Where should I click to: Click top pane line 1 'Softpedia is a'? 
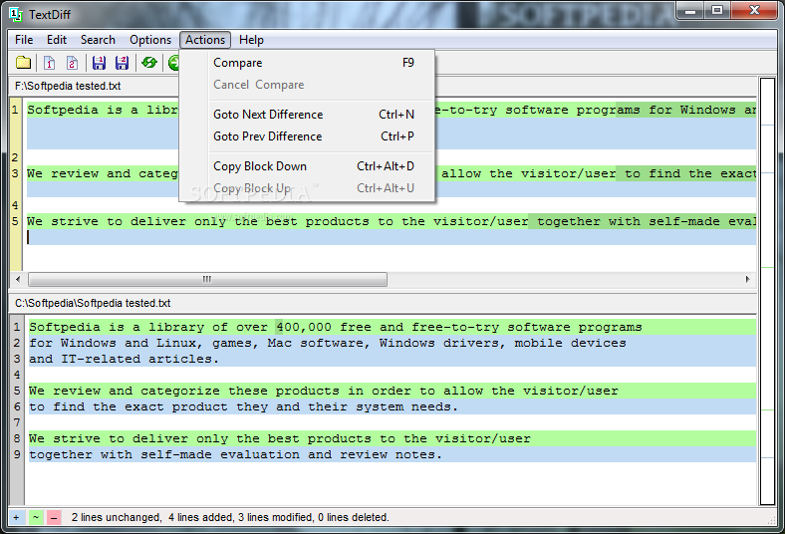pos(392,110)
